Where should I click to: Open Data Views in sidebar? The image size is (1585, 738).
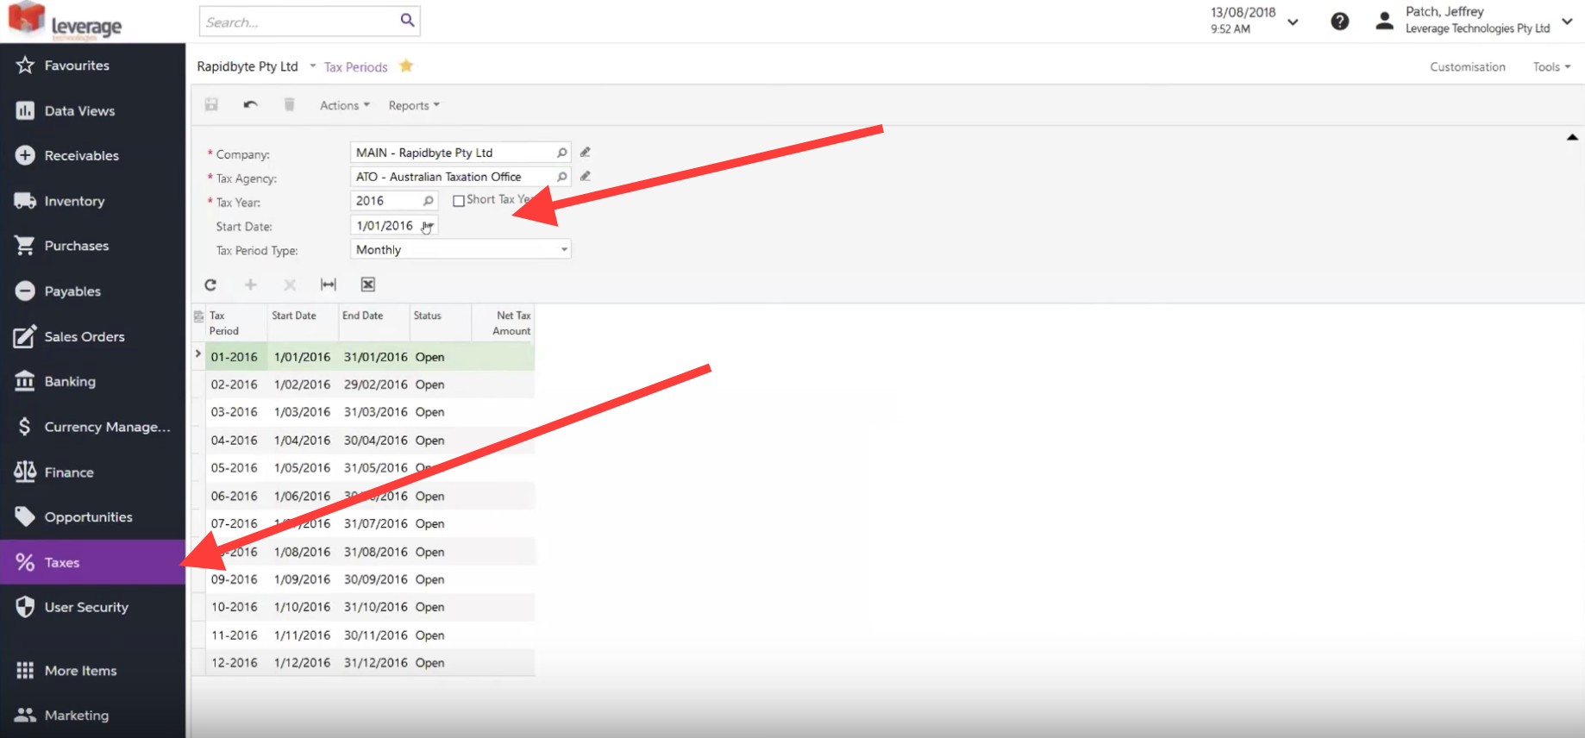pyautogui.click(x=92, y=110)
